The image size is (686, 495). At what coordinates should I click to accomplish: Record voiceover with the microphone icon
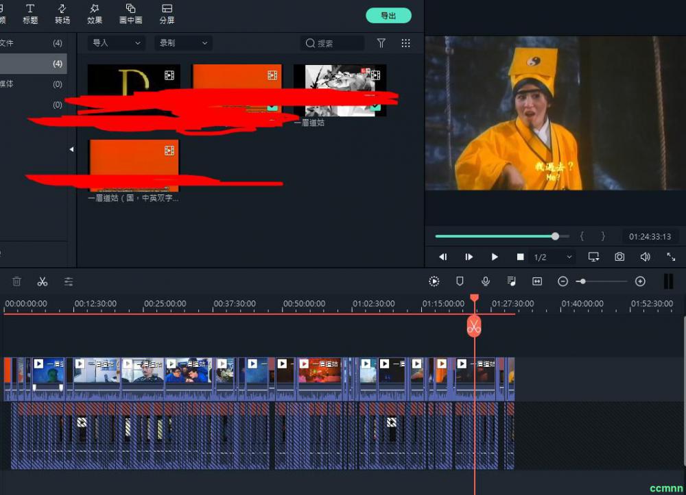pyautogui.click(x=486, y=281)
